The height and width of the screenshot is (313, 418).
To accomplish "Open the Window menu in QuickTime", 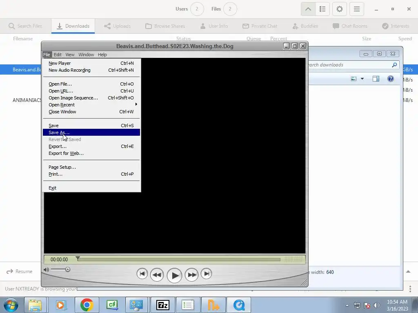I will point(86,55).
